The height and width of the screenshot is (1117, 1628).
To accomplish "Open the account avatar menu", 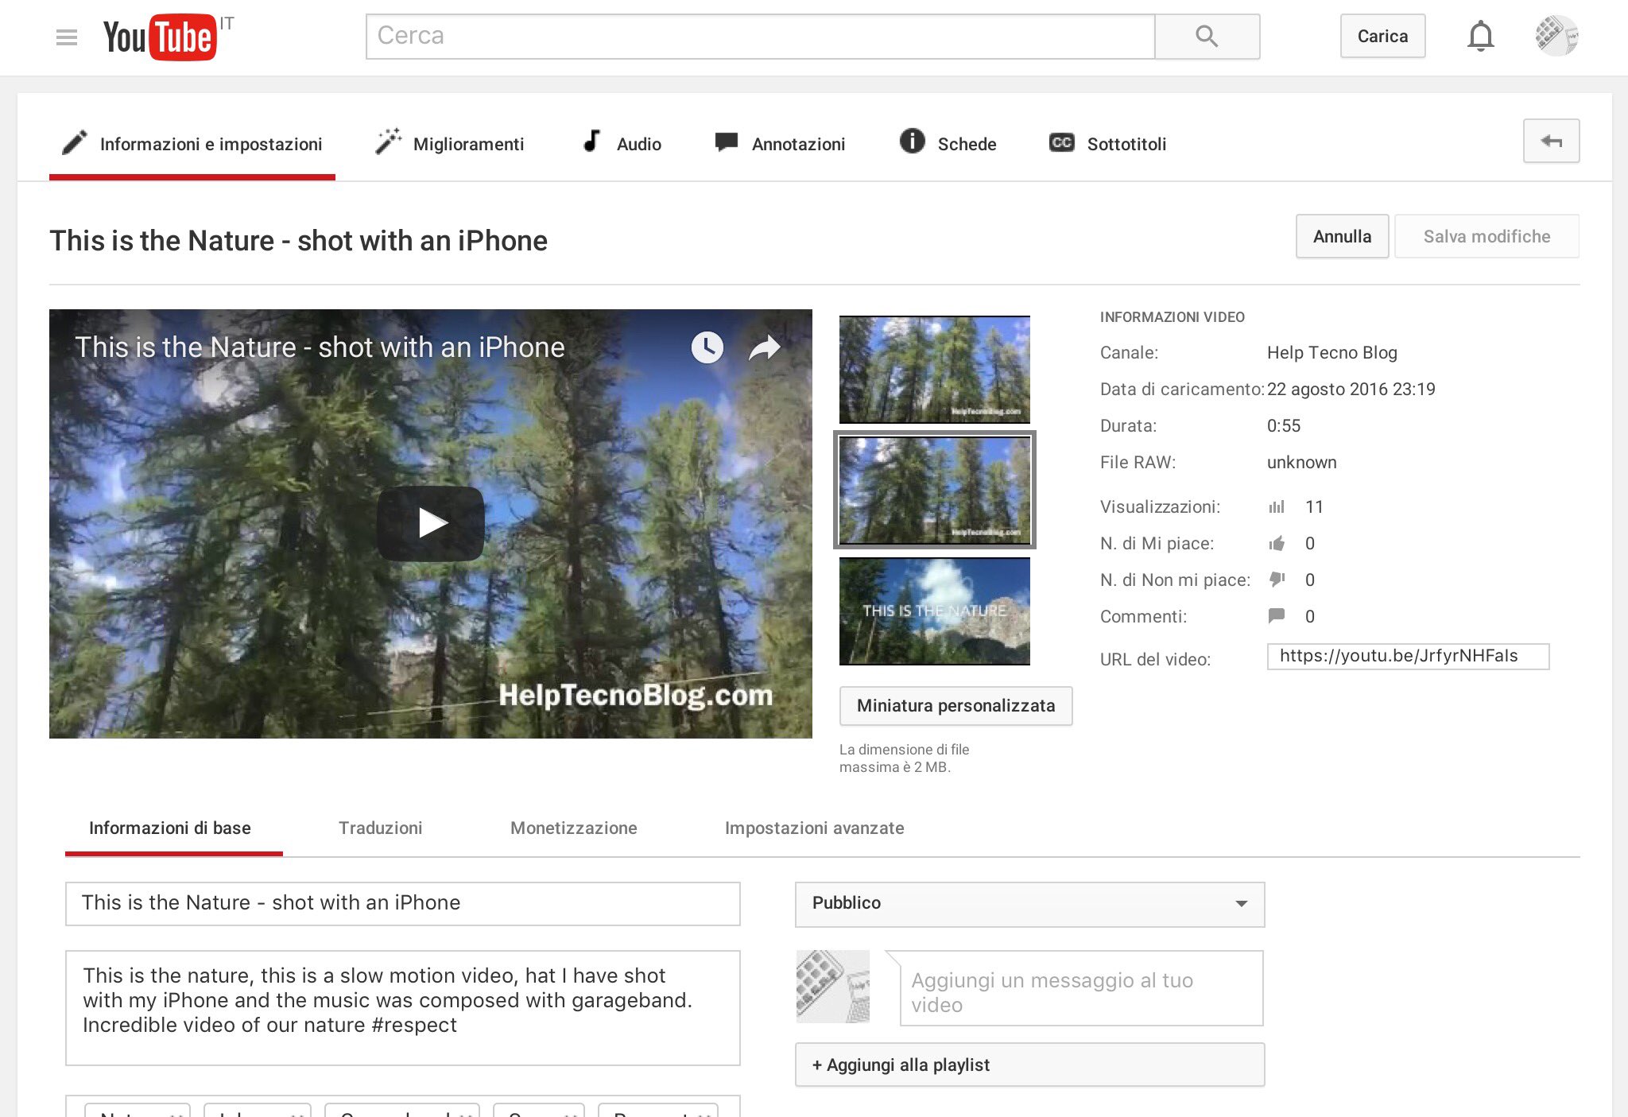I will [1556, 36].
